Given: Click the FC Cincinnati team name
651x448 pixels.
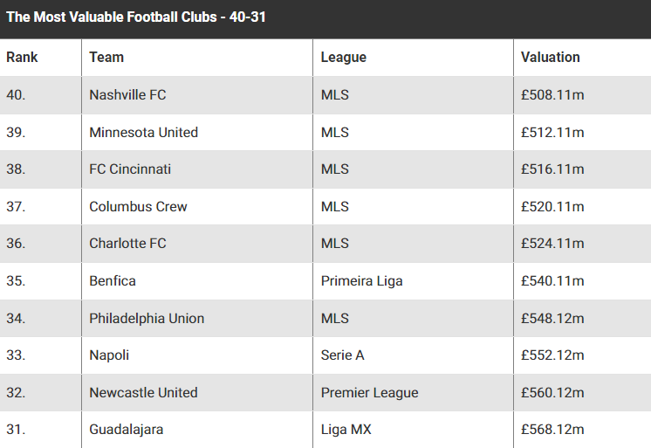Looking at the screenshot, I should [130, 169].
